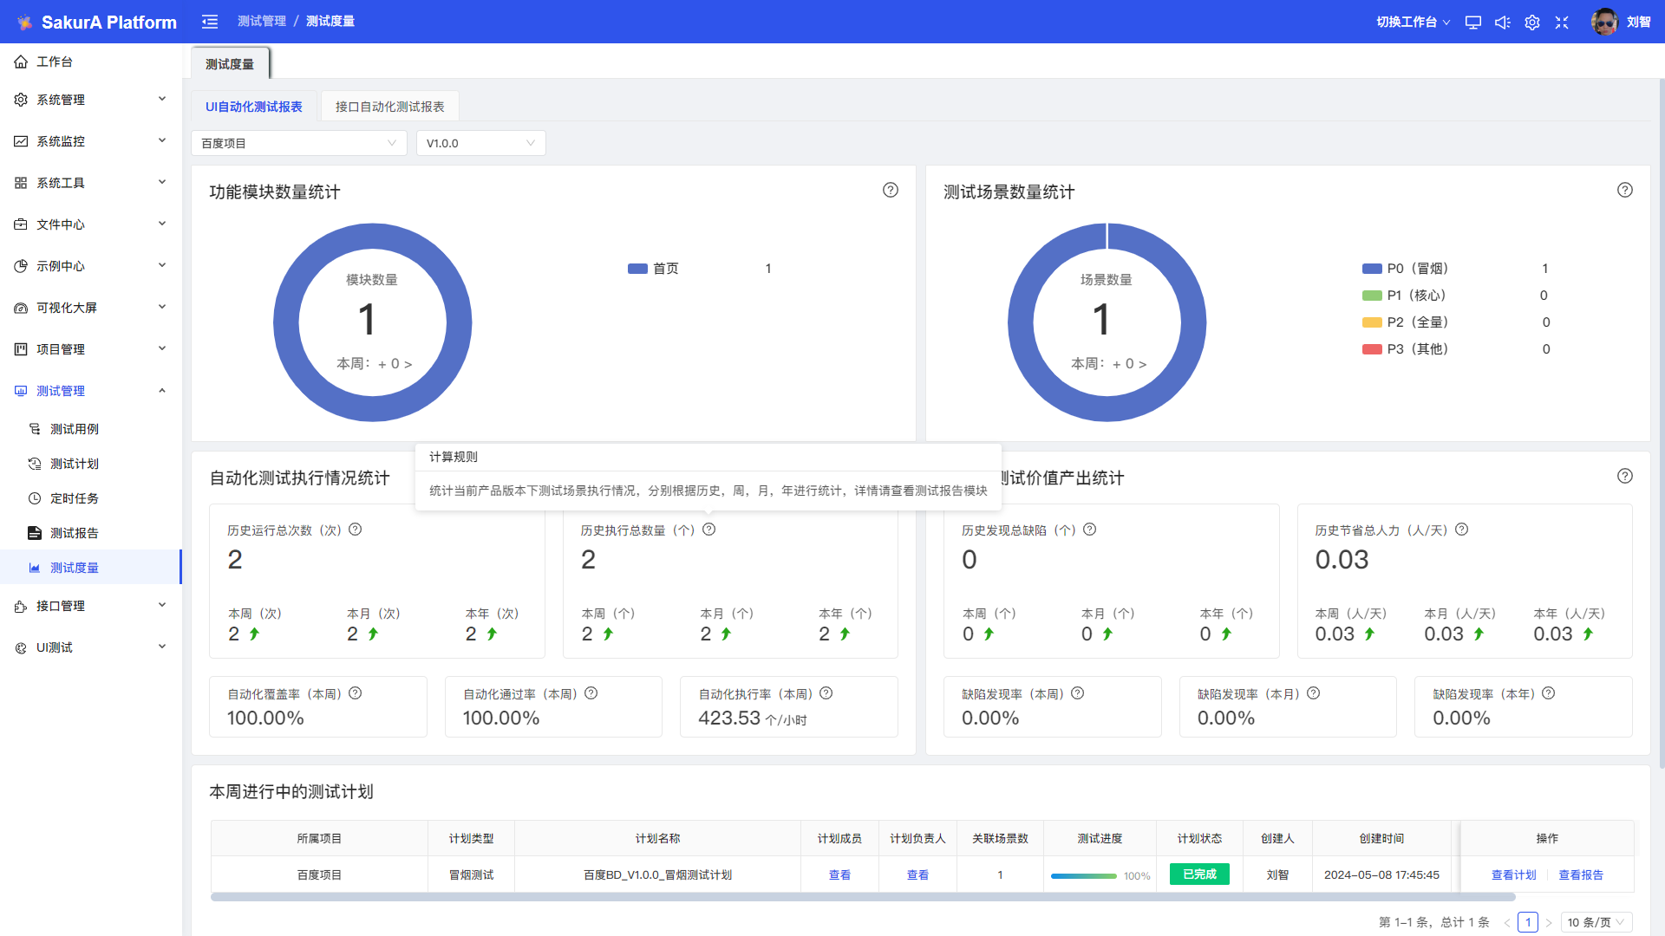This screenshot has height=936, width=1665.
Task: Open 工作台 home in sidebar
Action: 91,62
